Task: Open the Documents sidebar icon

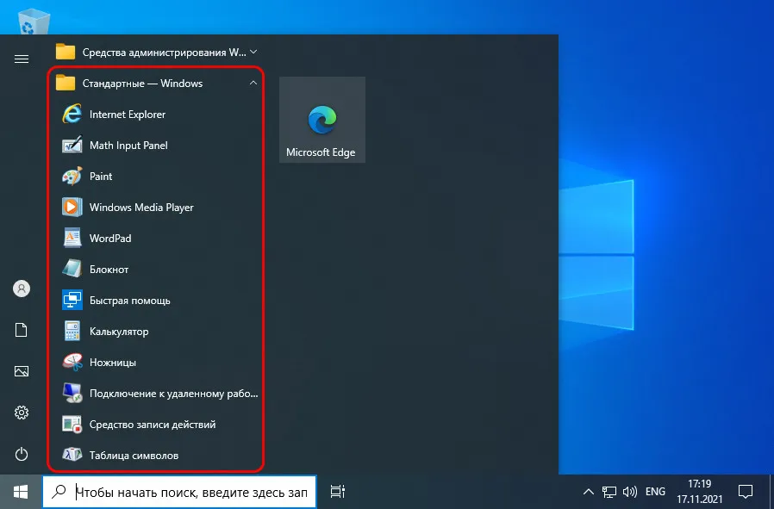Action: coord(22,330)
